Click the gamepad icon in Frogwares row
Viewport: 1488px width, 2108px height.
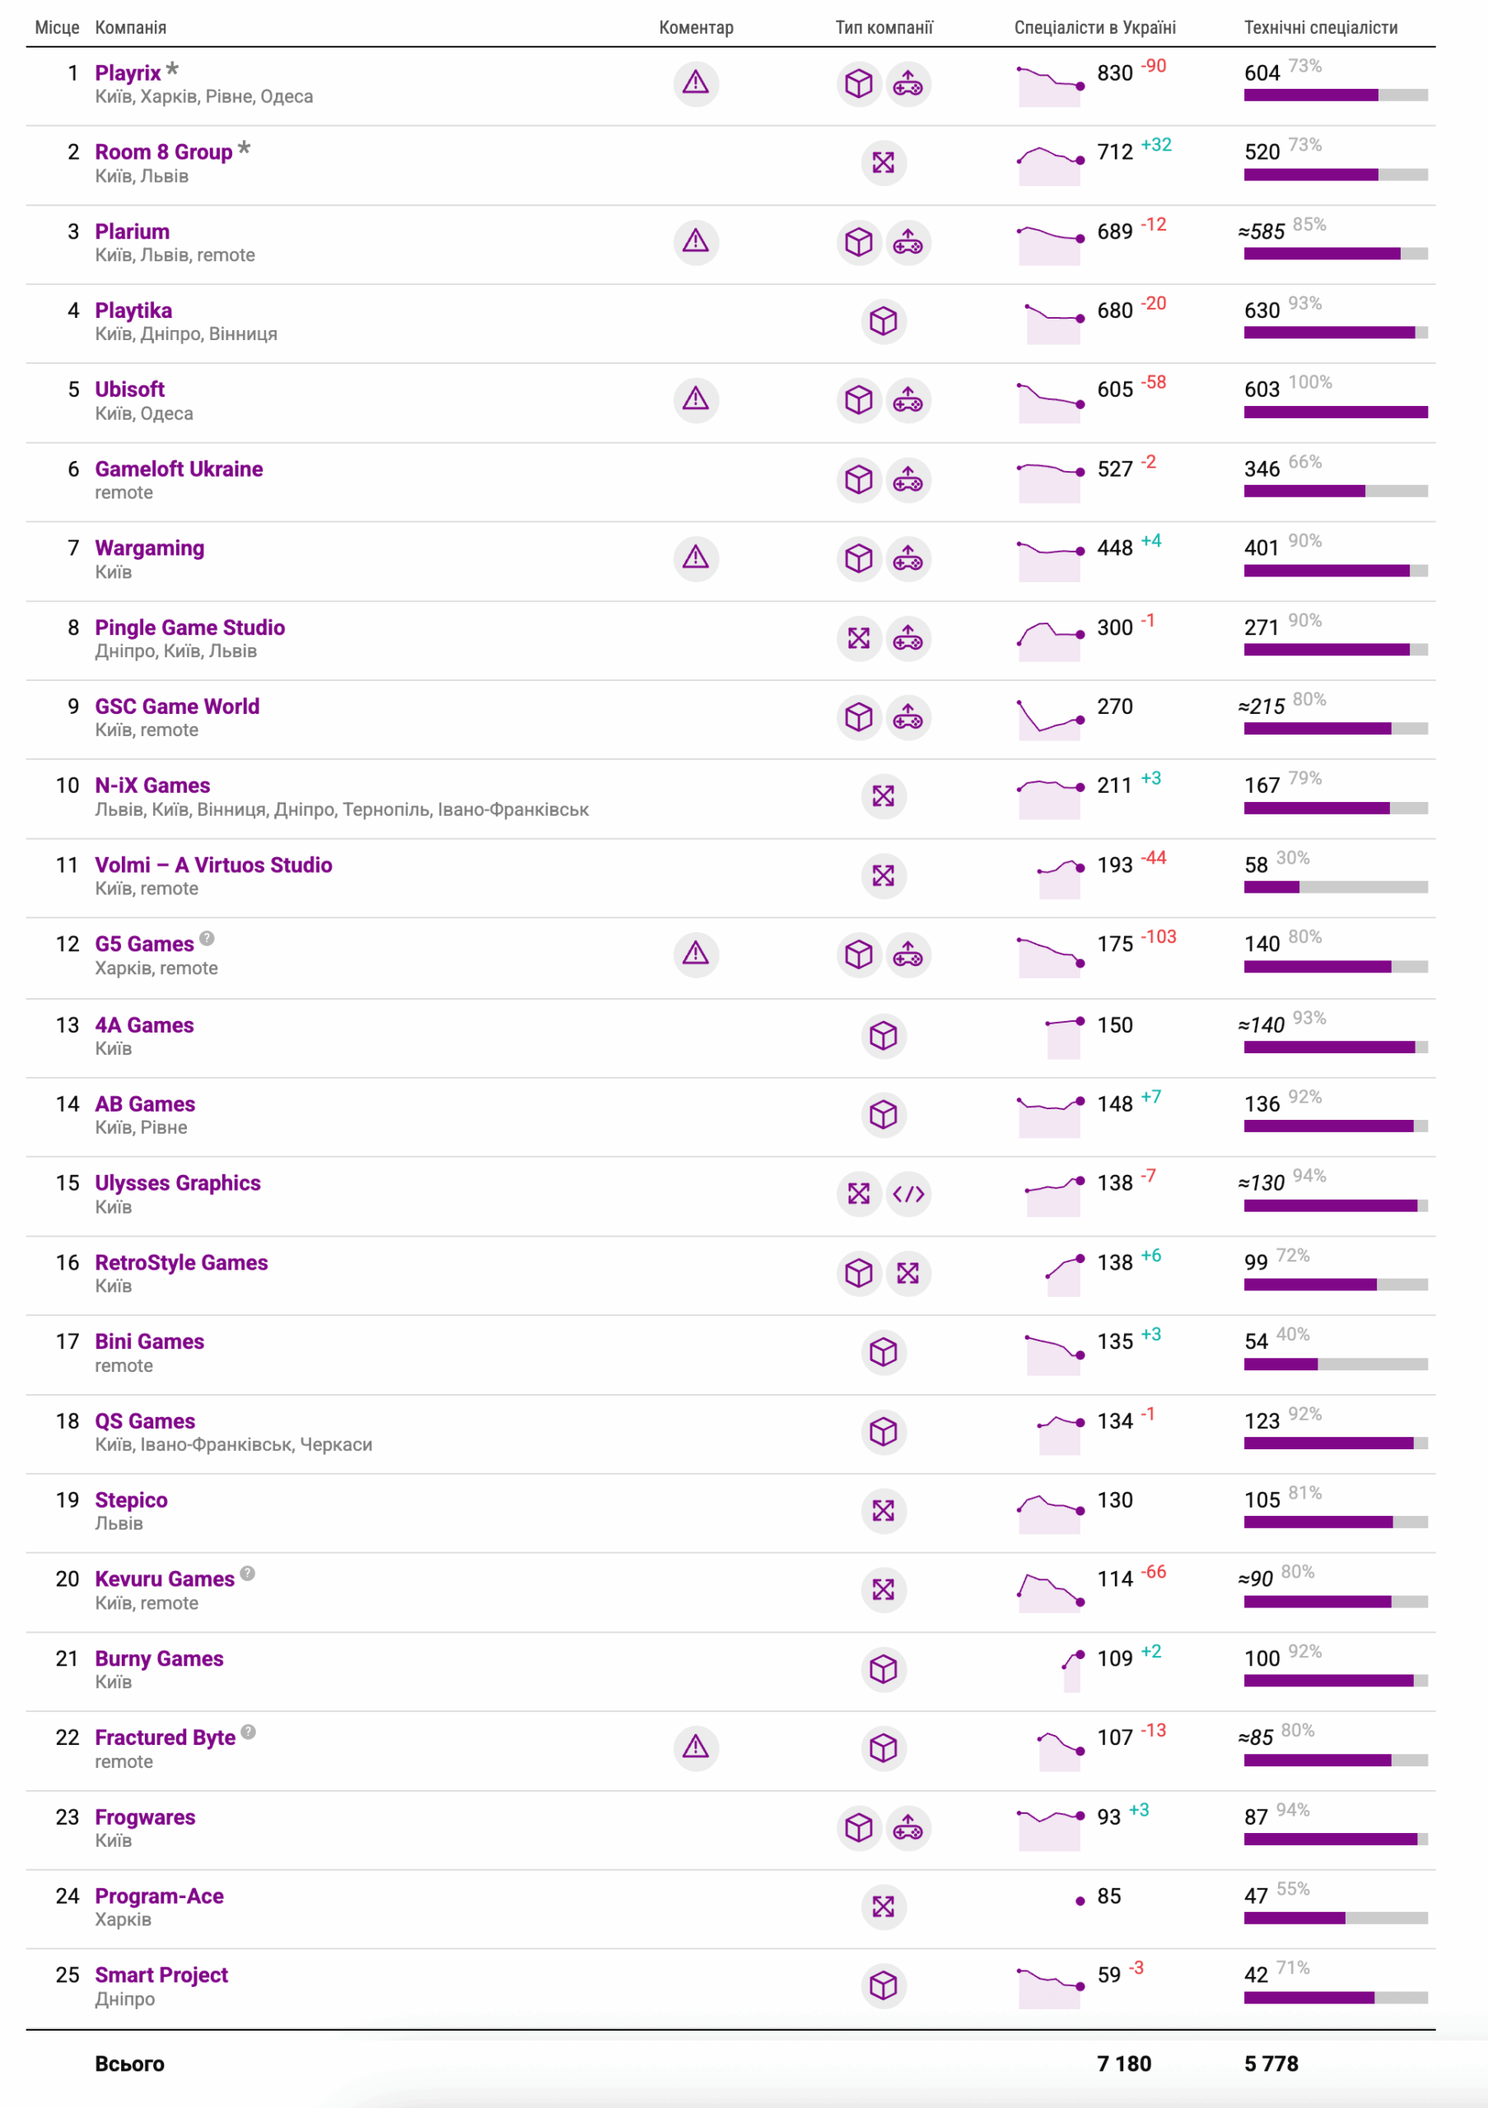(x=907, y=1828)
